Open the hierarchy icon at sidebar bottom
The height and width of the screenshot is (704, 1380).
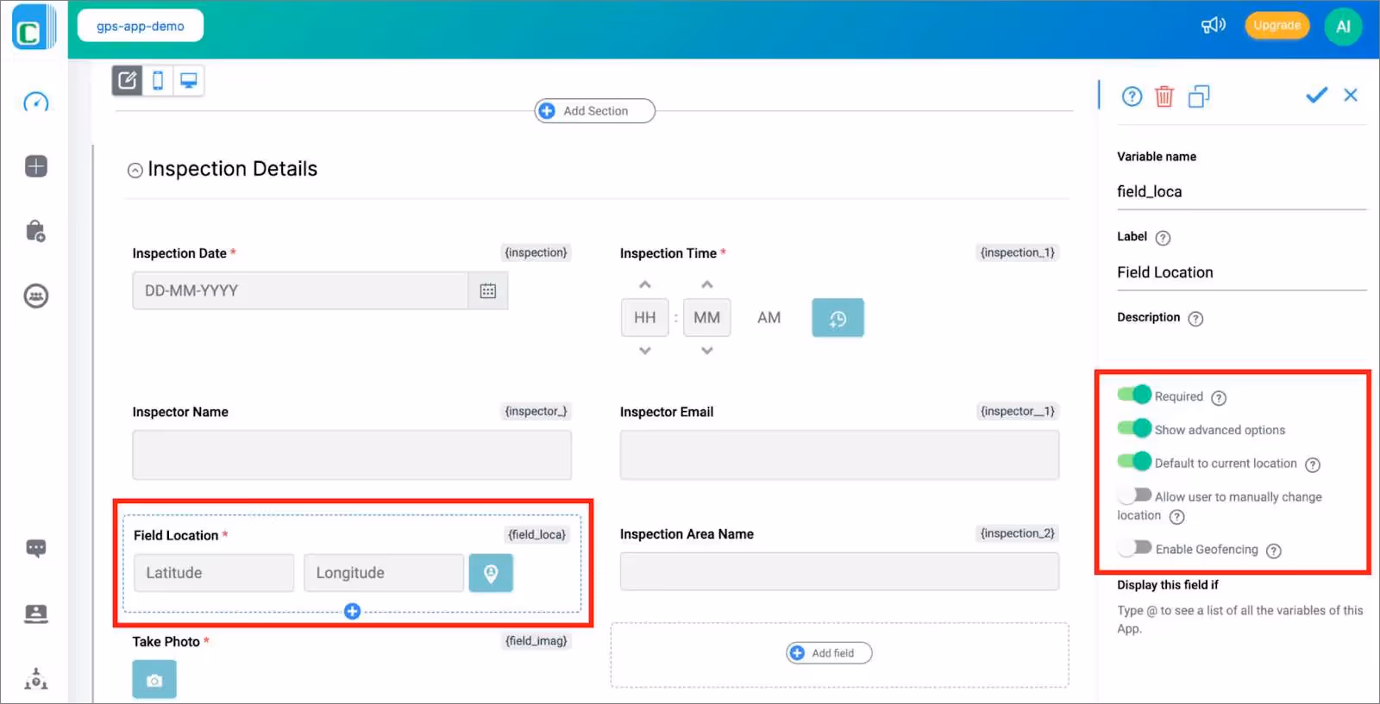point(36,679)
